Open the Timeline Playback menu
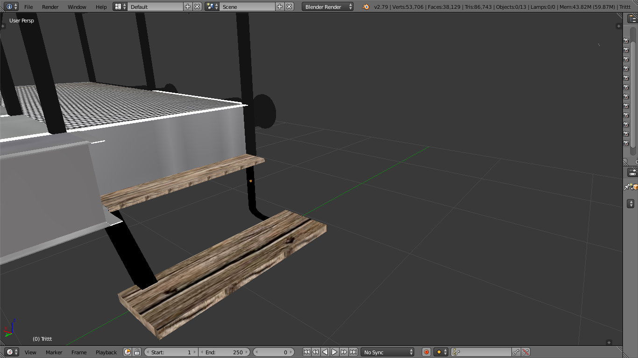Image resolution: width=638 pixels, height=358 pixels. coord(106,352)
